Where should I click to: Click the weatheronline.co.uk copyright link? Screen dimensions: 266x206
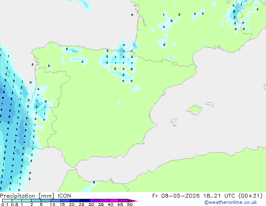(x=231, y=202)
